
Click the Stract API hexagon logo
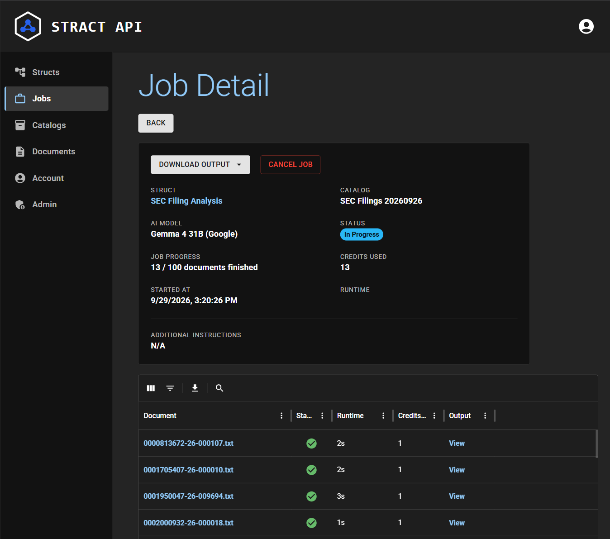point(28,26)
